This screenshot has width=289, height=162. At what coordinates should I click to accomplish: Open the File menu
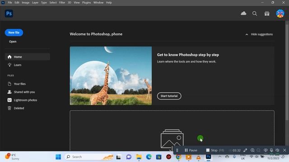pyautogui.click(x=10, y=3)
